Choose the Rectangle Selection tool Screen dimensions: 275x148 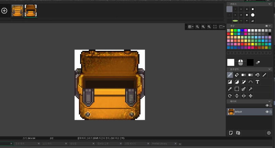click(x=237, y=89)
